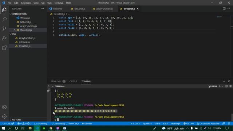Open Chrome from the taskbar
The width and height of the screenshot is (233, 131).
click(51, 128)
